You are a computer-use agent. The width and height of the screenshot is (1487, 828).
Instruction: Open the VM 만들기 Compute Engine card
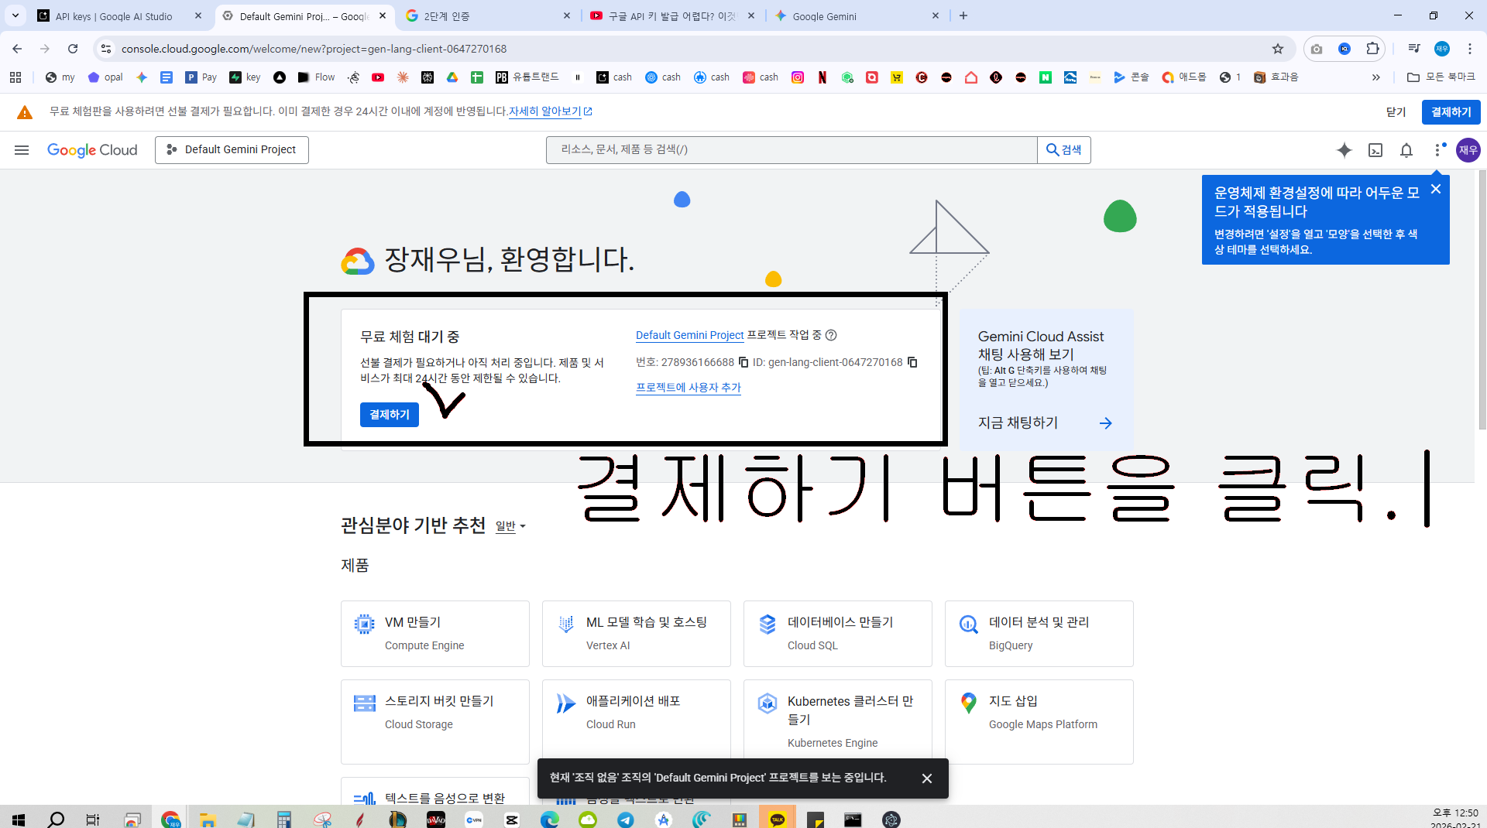tap(435, 634)
